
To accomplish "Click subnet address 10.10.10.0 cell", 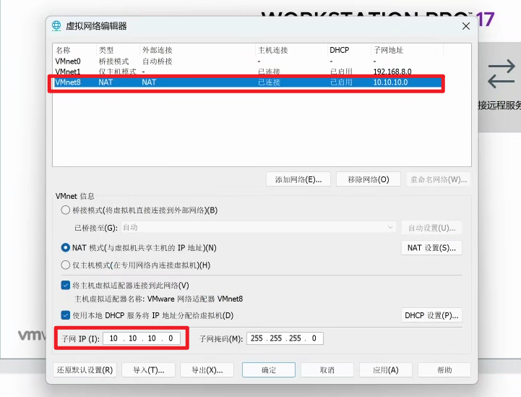I will point(390,82).
